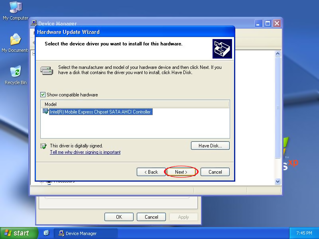Maximize the Device Manager window

(x=268, y=24)
